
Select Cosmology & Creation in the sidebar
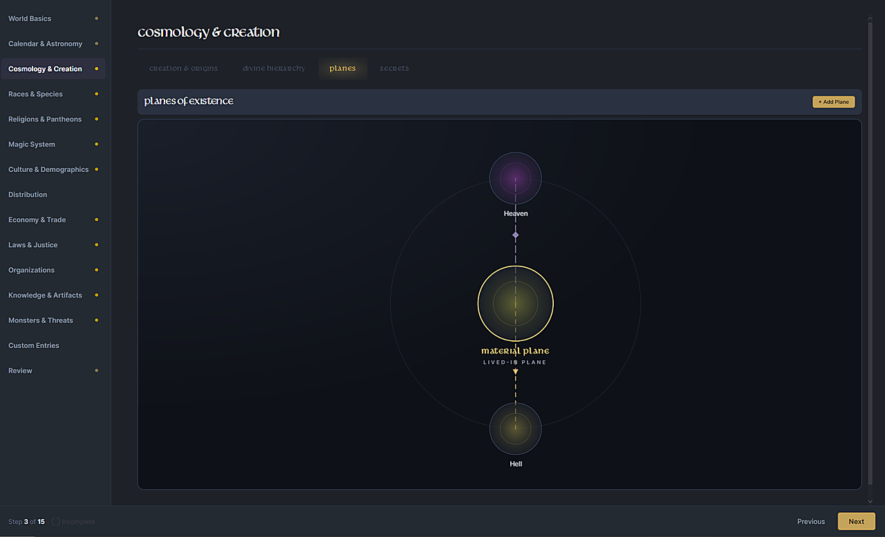click(53, 69)
